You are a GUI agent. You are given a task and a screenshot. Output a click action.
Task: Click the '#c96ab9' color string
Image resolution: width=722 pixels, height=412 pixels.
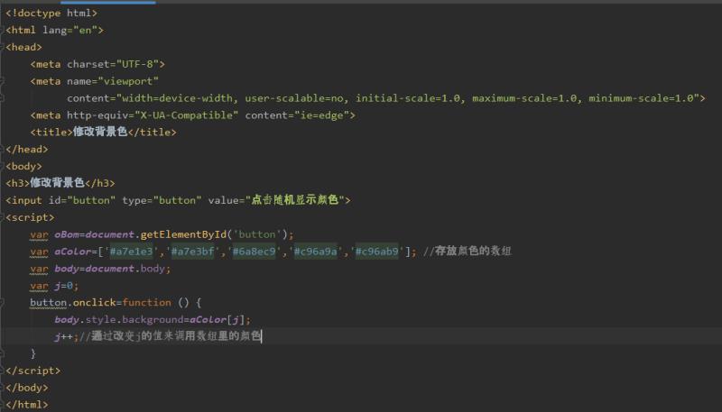tap(376, 252)
